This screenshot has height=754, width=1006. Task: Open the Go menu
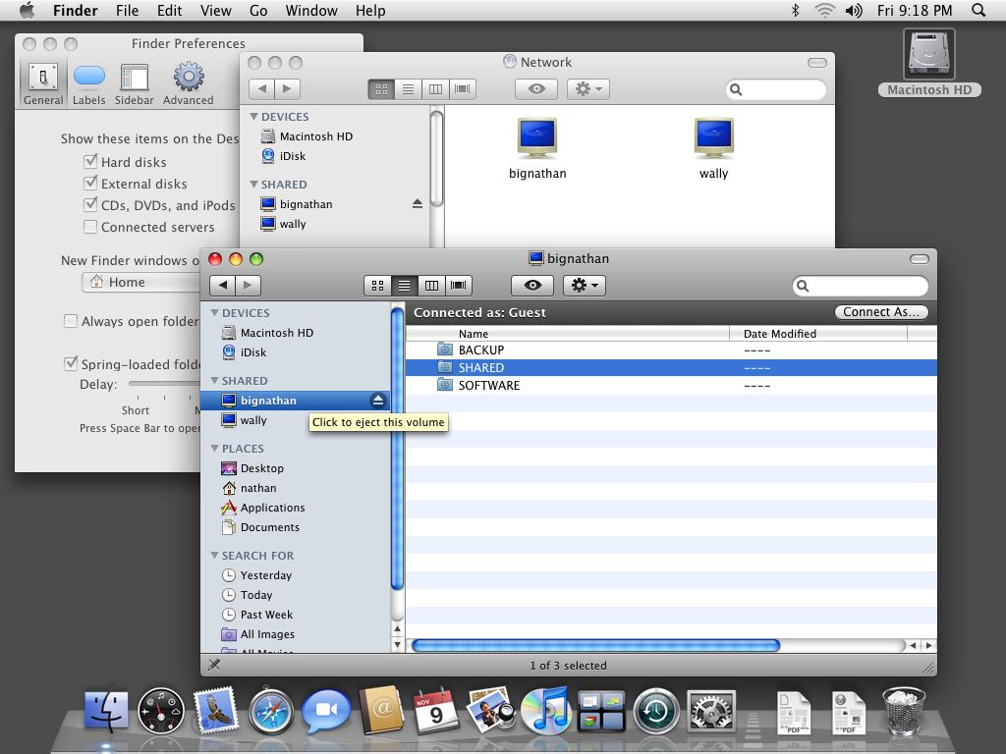pyautogui.click(x=258, y=10)
